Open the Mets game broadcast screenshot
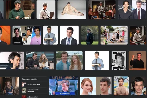The image size is (147, 98). [x=64, y=86]
